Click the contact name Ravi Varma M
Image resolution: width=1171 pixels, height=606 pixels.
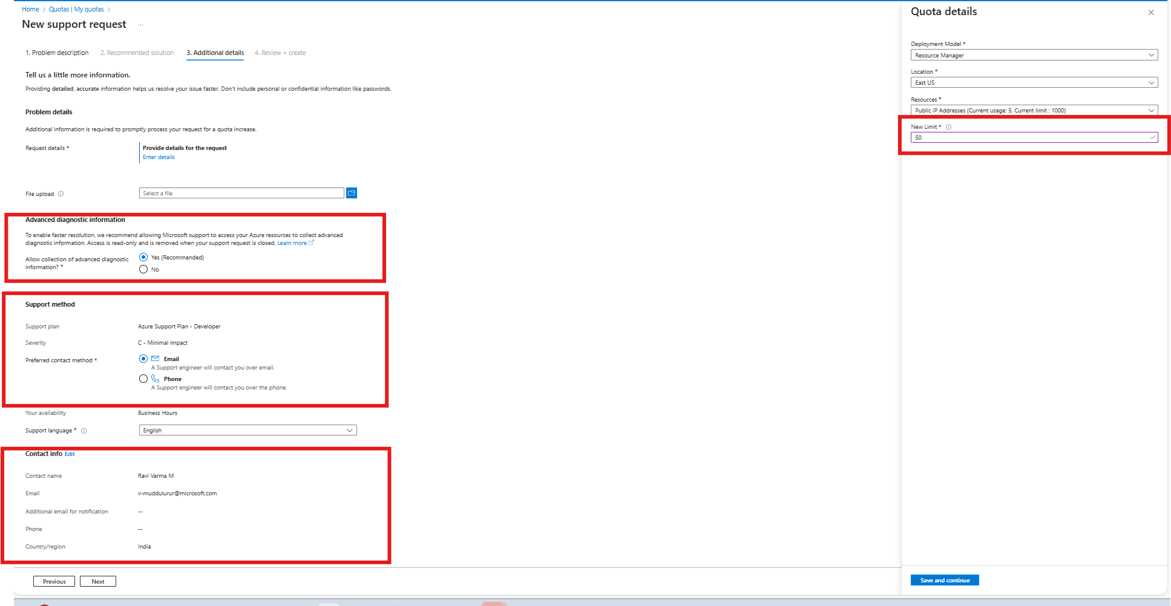pyautogui.click(x=156, y=476)
